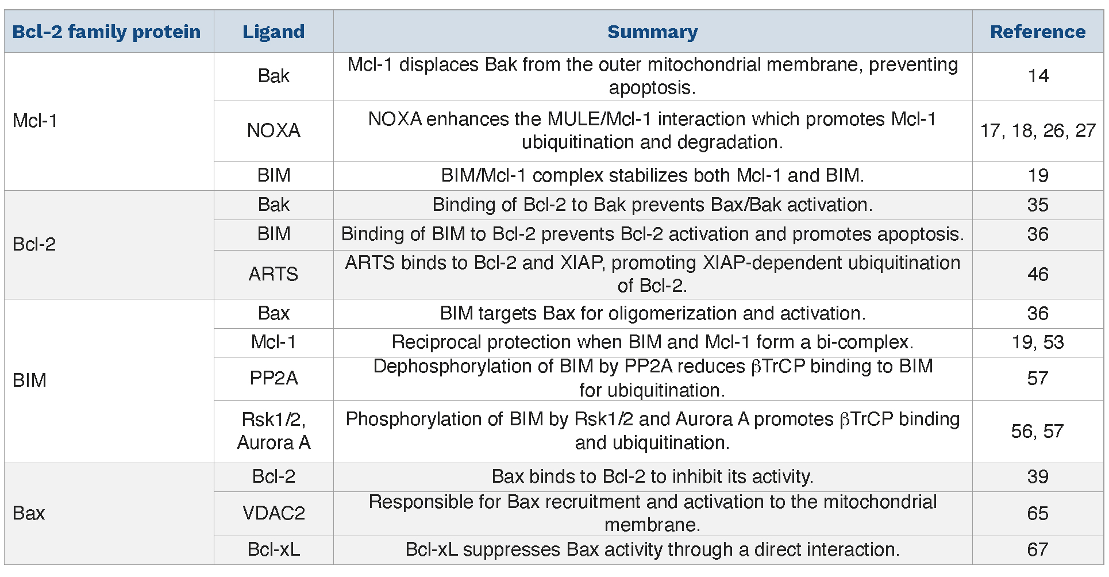
Task: Click the summary about ARTS binding XIAP
Action: coord(652,274)
